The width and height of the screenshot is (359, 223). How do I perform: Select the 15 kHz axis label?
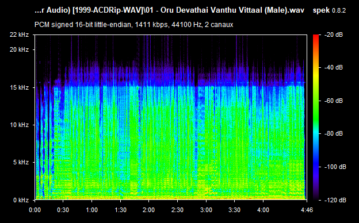point(19,87)
